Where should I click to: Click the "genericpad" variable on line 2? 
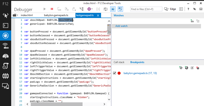37,24
